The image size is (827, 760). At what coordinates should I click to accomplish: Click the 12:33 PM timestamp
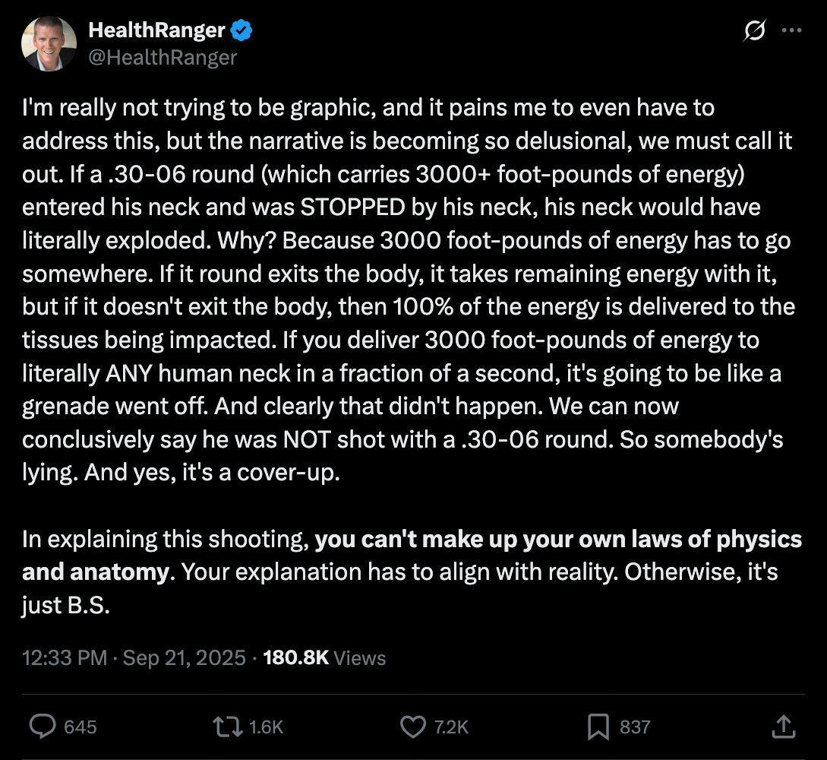point(65,658)
